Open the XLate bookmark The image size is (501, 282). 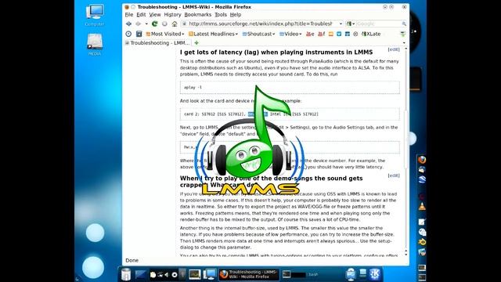coord(371,34)
